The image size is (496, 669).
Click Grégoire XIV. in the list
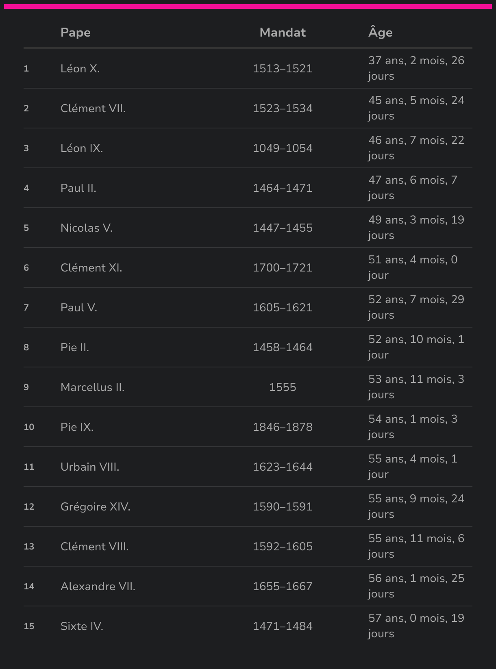[x=96, y=506]
